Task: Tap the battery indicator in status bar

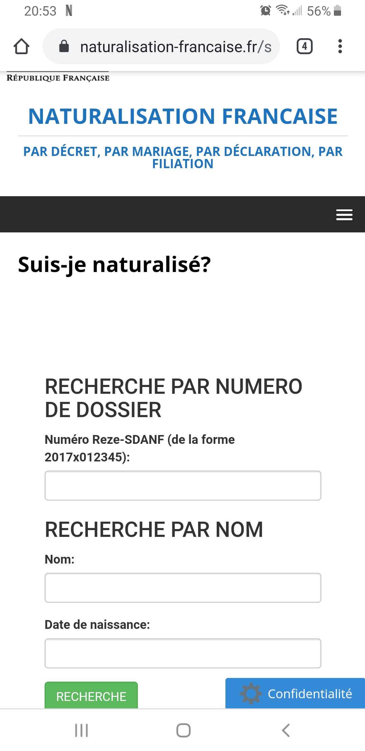Action: click(x=337, y=11)
